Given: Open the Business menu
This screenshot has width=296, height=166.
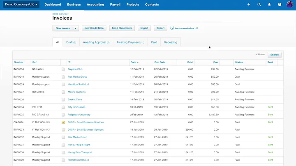Looking at the screenshot, I should (x=74, y=5).
